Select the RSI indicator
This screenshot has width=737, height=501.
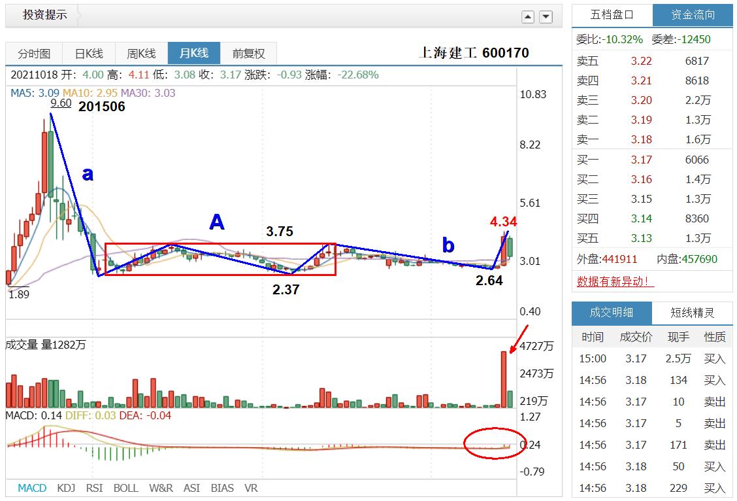[x=94, y=489]
